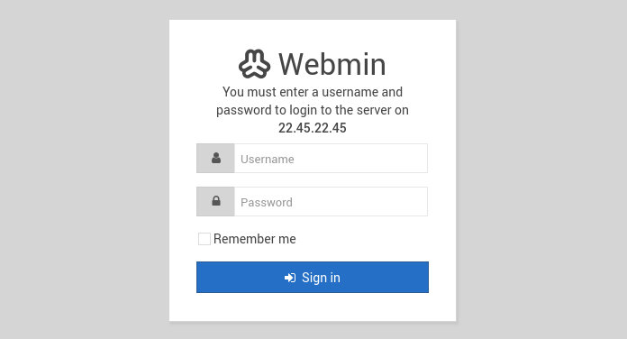Image resolution: width=627 pixels, height=339 pixels.
Task: Focus the Username input field
Action: (331, 159)
